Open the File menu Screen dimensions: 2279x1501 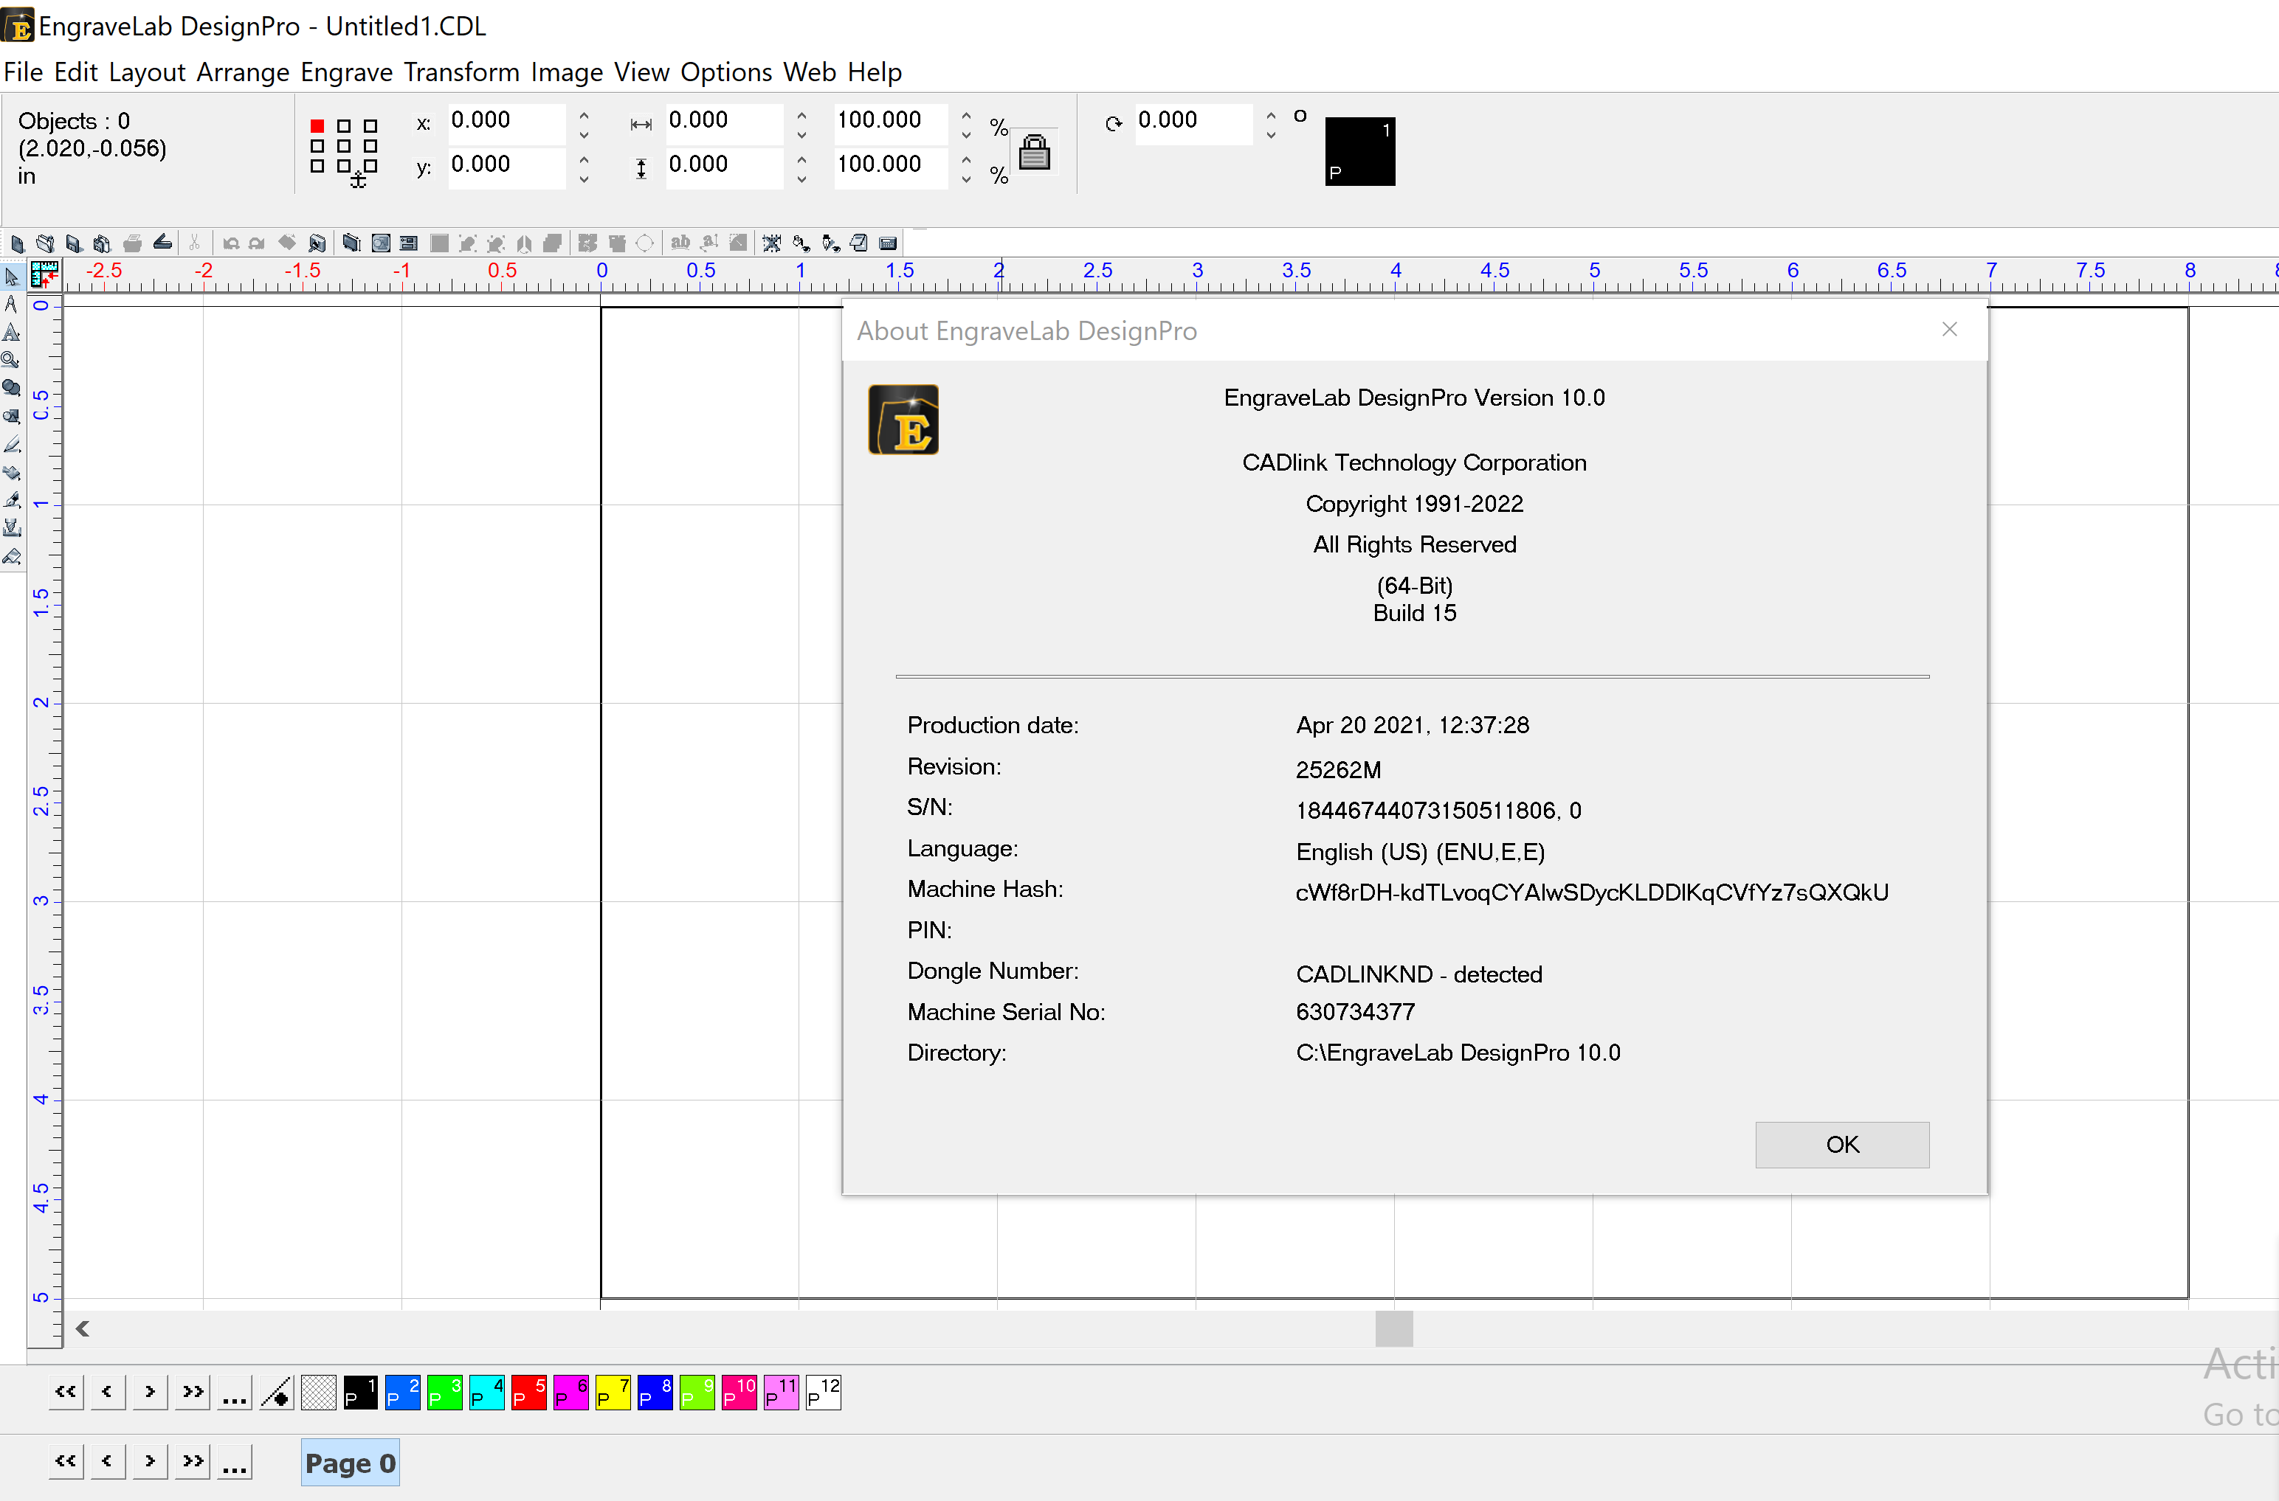click(x=23, y=72)
